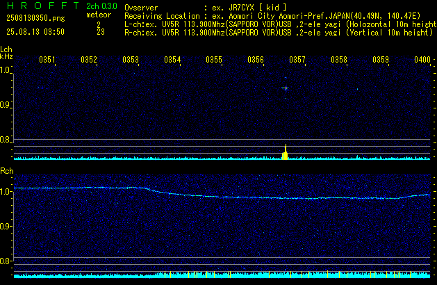
Task: Click the bright meteor echo spot in Lch
Action: (286, 88)
